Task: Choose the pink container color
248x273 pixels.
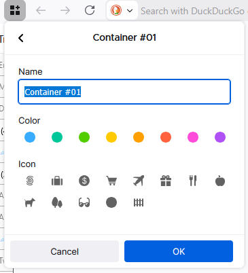Action: [x=193, y=137]
